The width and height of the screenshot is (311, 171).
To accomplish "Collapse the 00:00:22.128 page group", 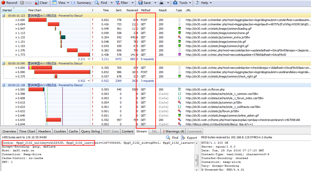I will click(x=4, y=85).
